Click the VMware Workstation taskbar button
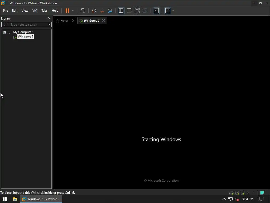The width and height of the screenshot is (270, 203). pyautogui.click(x=41, y=199)
